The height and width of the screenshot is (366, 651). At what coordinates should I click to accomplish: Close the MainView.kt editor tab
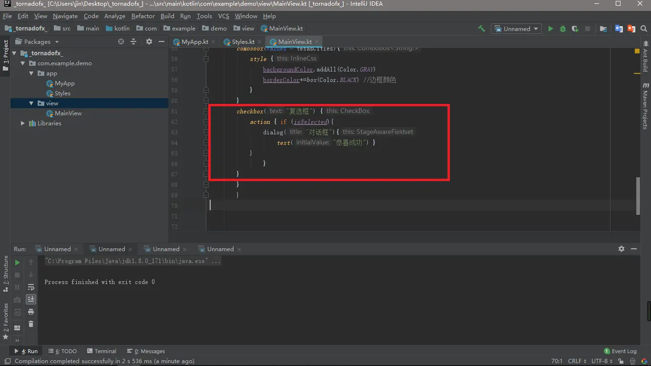point(316,42)
